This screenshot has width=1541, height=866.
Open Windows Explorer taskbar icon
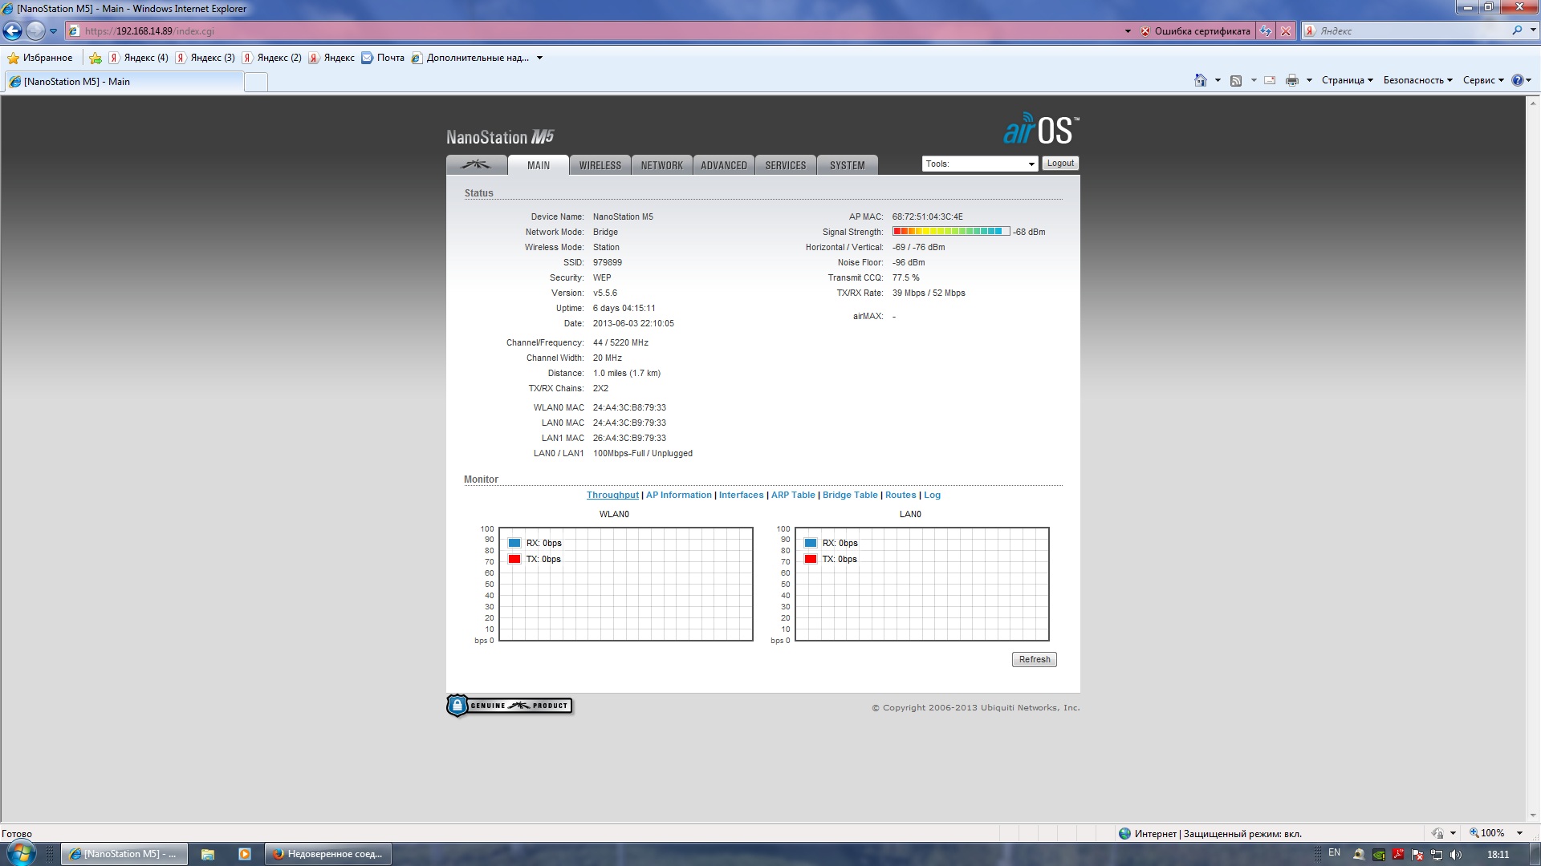(208, 854)
